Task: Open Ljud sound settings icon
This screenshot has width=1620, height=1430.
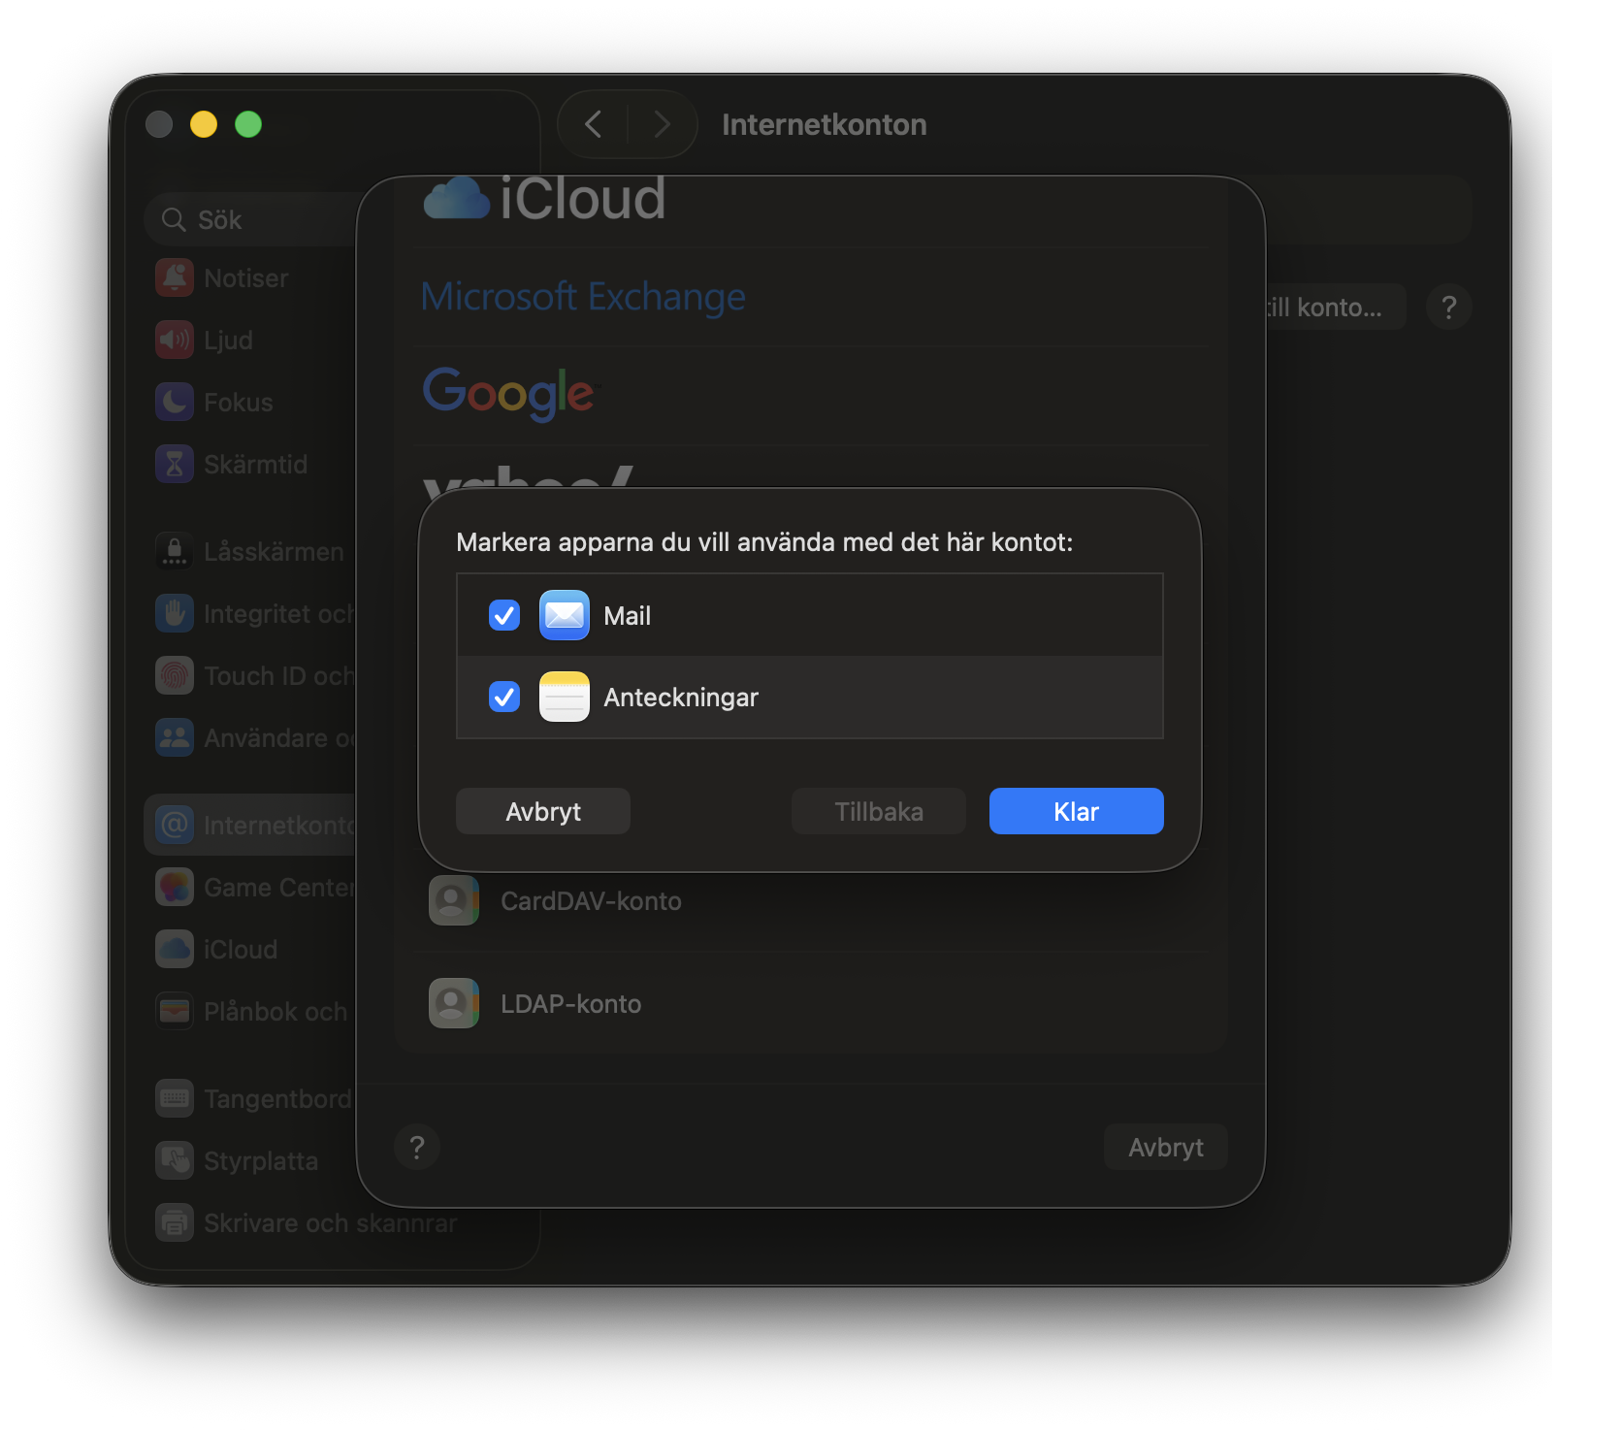Action: [175, 341]
